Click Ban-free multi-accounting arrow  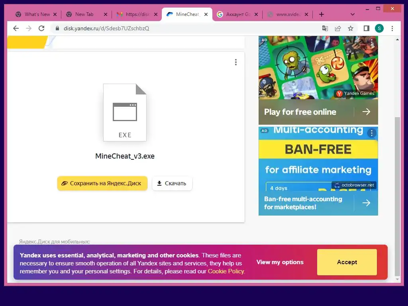(x=367, y=203)
